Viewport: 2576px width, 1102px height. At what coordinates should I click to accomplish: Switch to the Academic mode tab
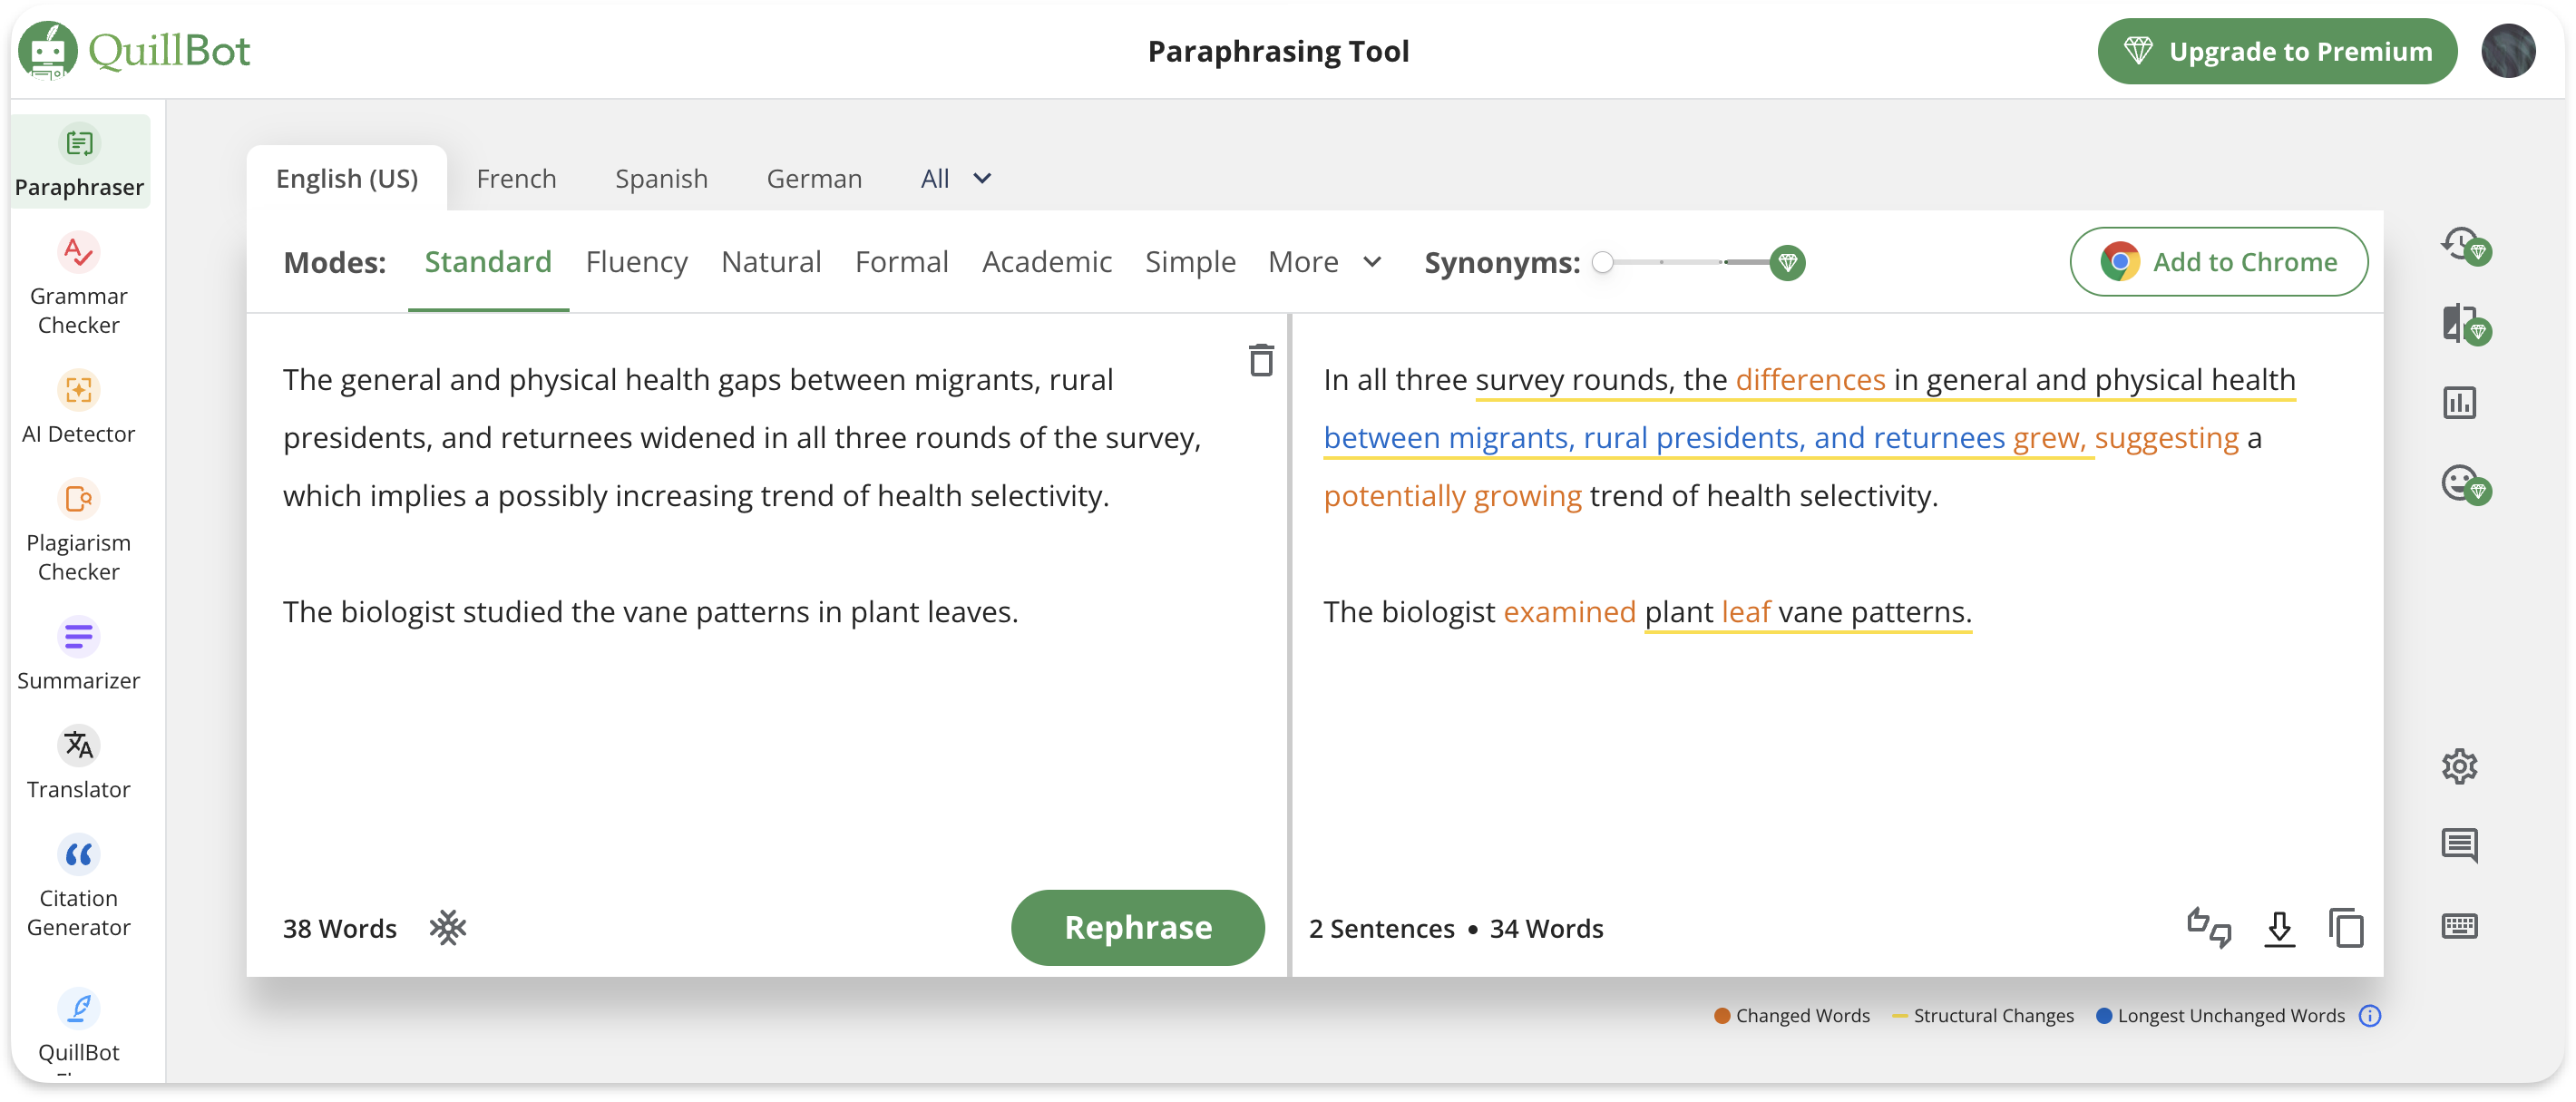click(1047, 261)
